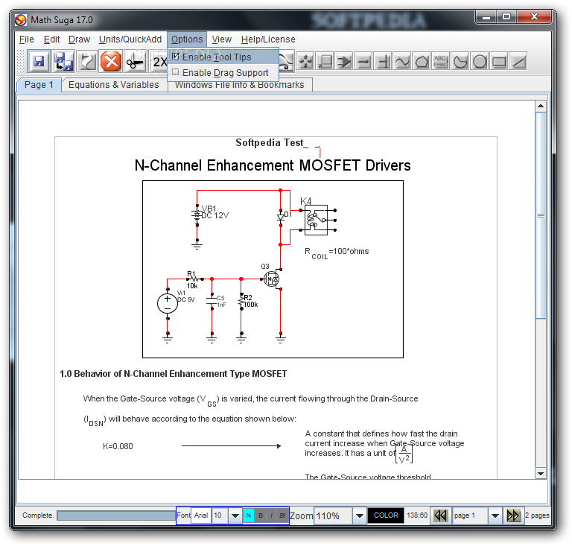Select the curve wave drawing tool
Image resolution: width=572 pixels, height=546 pixels.
(402, 61)
